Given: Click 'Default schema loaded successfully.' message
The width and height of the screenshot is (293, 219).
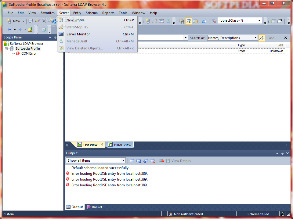Looking at the screenshot, I should tap(100, 168).
